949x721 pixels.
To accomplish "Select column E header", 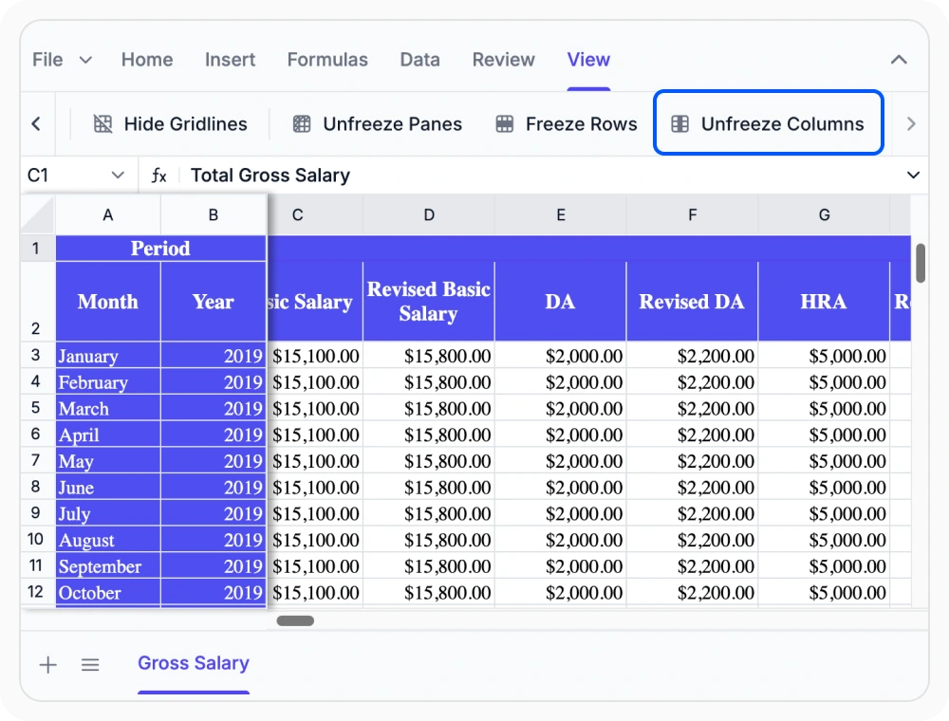I will [x=561, y=215].
